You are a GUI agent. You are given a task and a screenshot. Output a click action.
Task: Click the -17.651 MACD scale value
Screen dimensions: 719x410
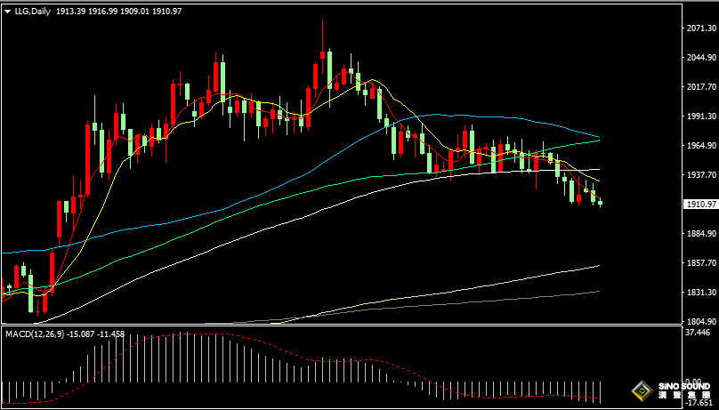pos(701,402)
